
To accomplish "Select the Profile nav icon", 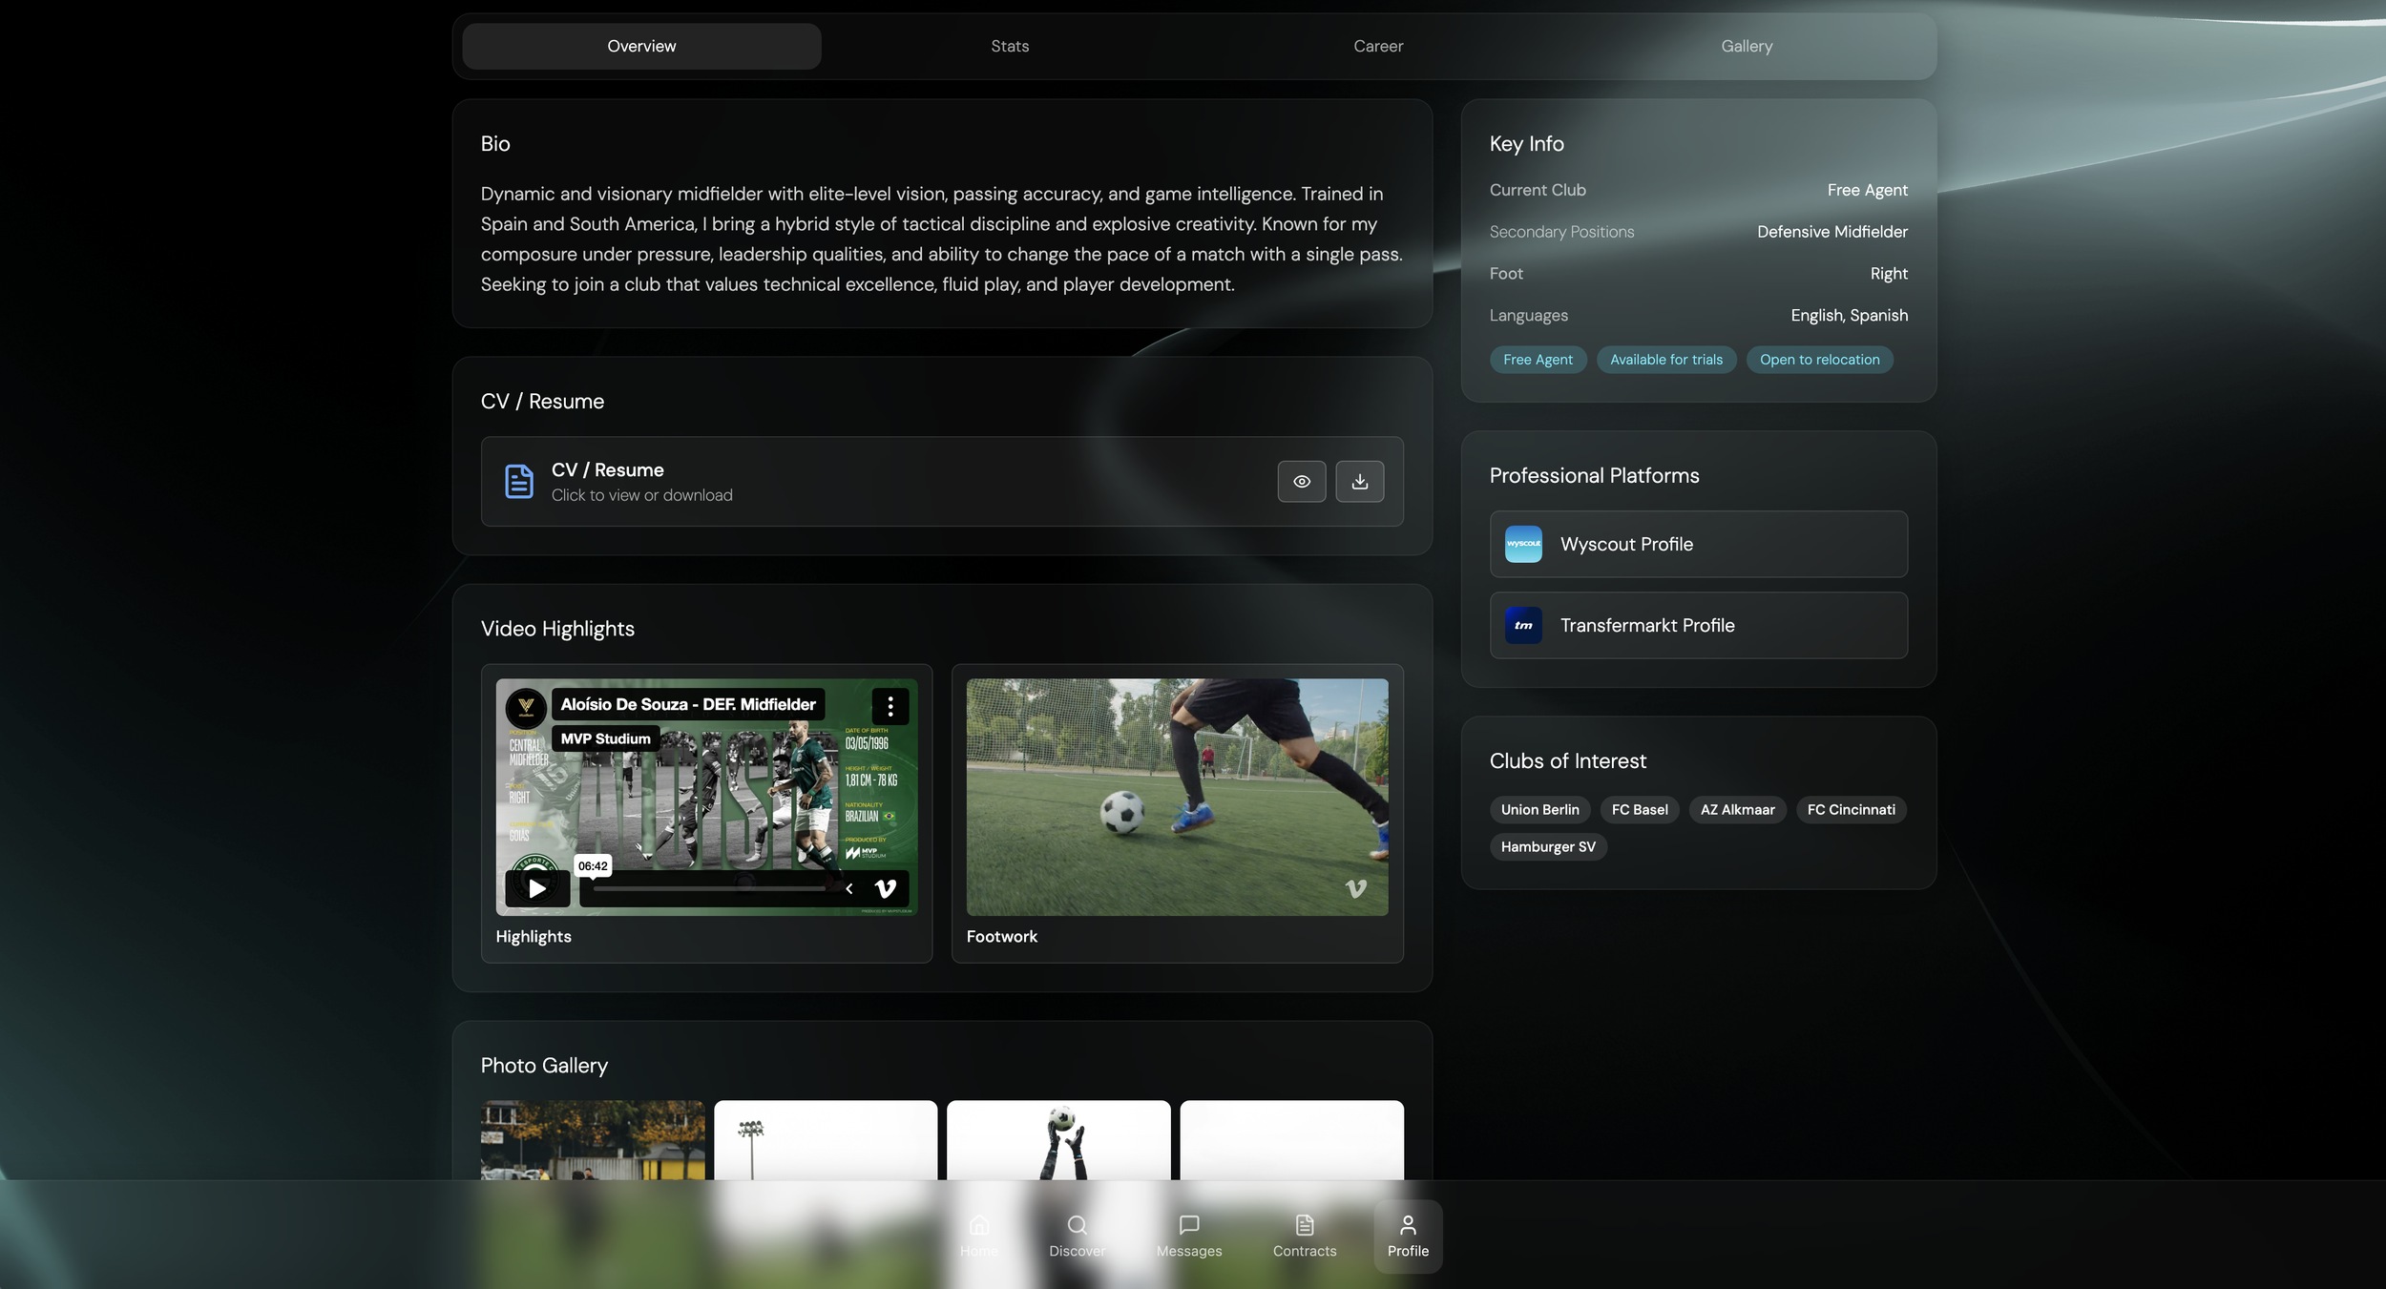I will 1408,1236.
